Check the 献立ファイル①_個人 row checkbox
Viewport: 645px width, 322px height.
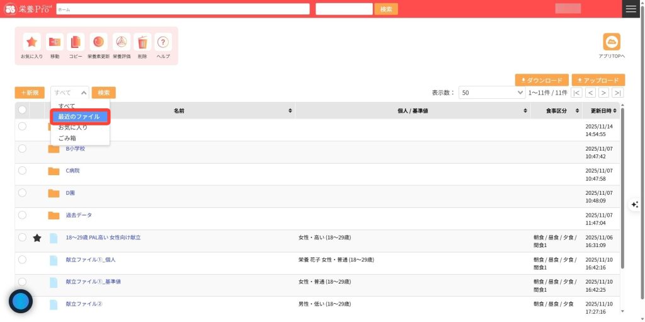point(22,259)
